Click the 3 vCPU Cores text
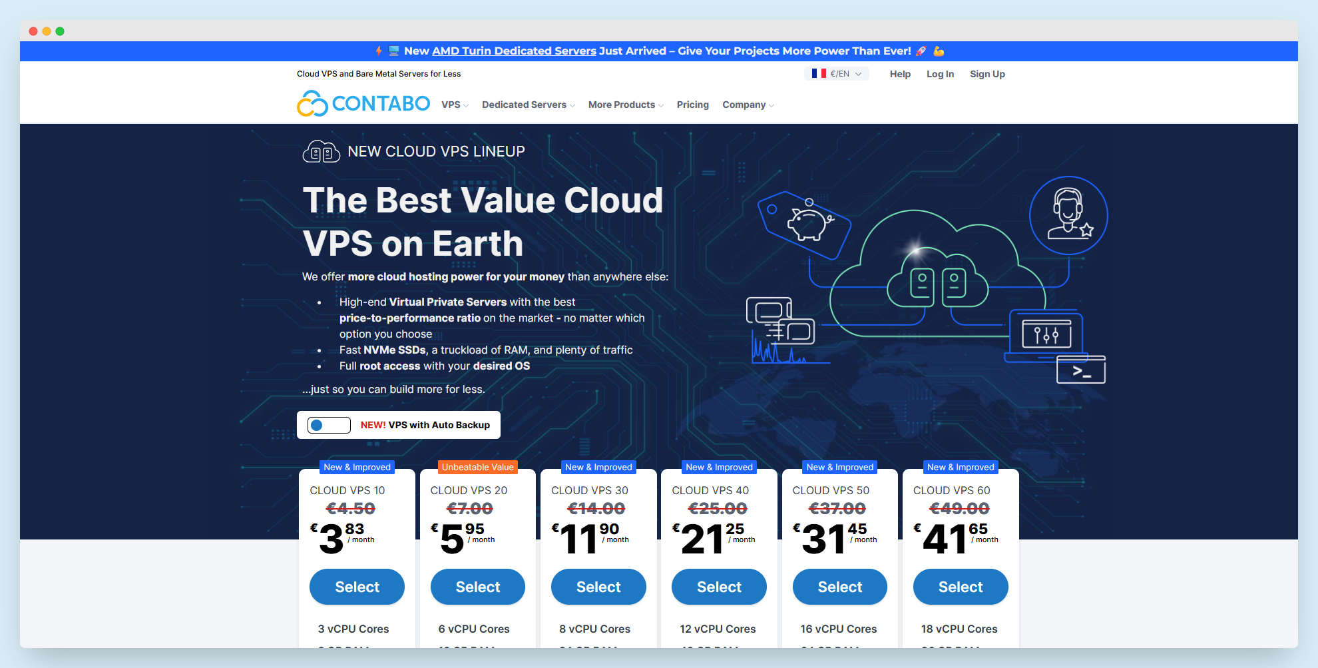The image size is (1318, 668). pos(353,629)
